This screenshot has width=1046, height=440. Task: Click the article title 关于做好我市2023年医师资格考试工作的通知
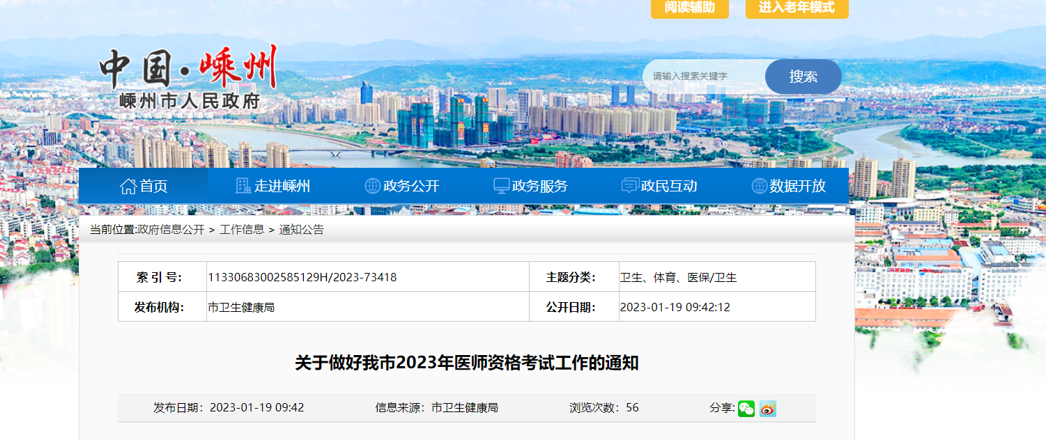click(466, 363)
